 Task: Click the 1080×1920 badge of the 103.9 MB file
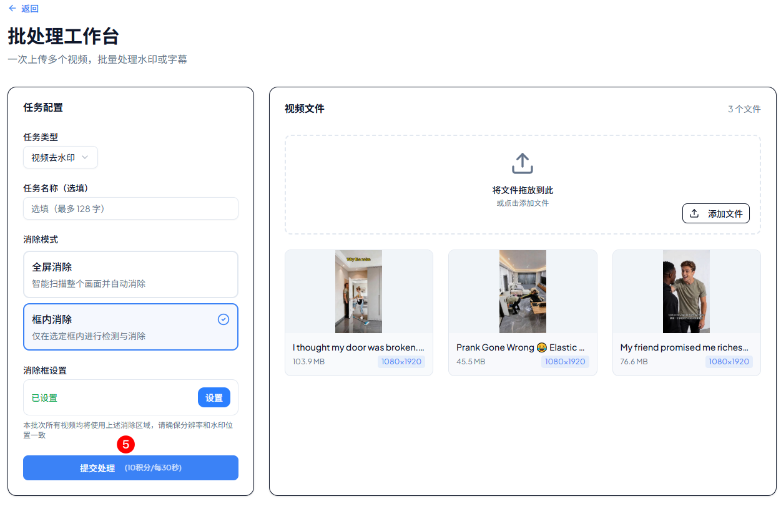pyautogui.click(x=401, y=362)
